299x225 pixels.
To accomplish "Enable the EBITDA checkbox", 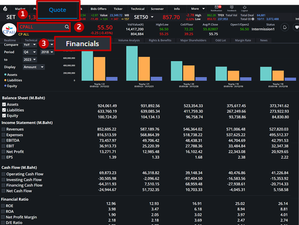I will point(3,140).
